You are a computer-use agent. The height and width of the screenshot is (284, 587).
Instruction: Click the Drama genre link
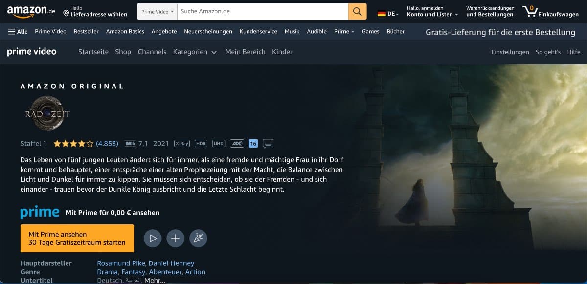point(107,272)
